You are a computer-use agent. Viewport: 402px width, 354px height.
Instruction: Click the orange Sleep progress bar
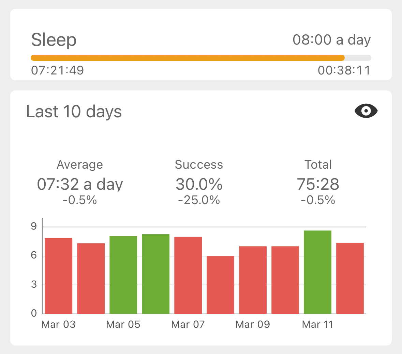188,58
